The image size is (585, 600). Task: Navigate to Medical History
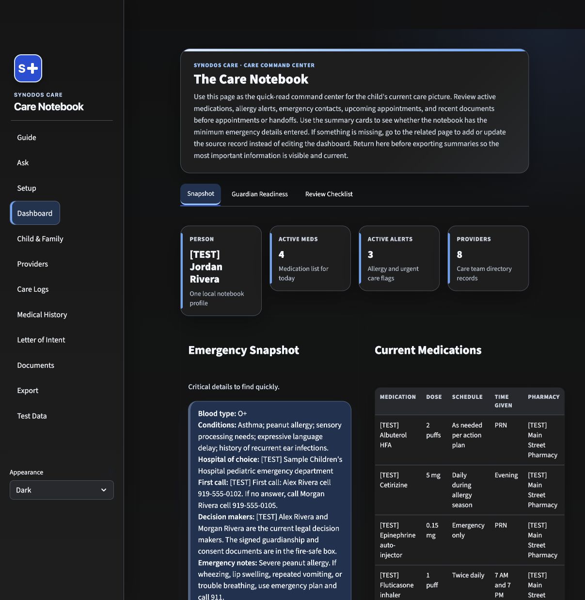tap(42, 315)
